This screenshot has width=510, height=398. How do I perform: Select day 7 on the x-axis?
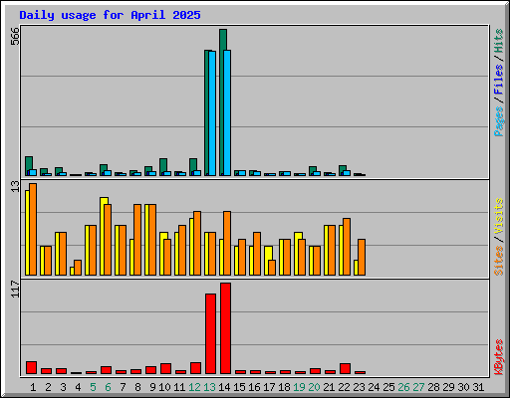pyautogui.click(x=123, y=387)
